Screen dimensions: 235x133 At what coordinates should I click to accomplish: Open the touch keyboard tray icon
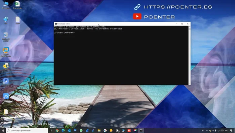click(x=222, y=131)
